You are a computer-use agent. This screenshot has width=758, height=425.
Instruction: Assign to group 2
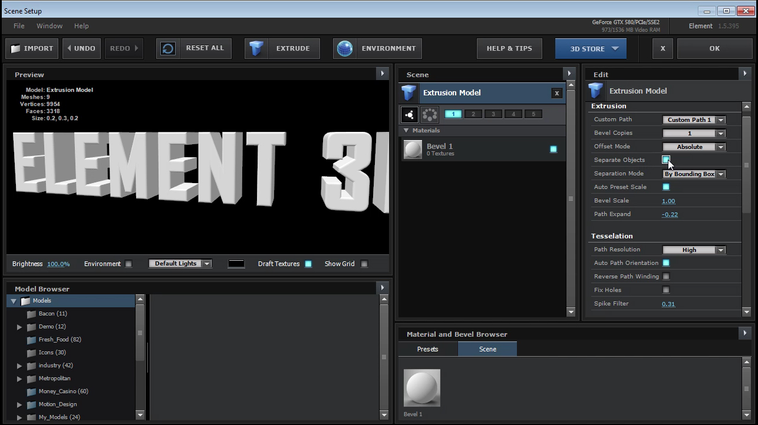[x=473, y=114]
